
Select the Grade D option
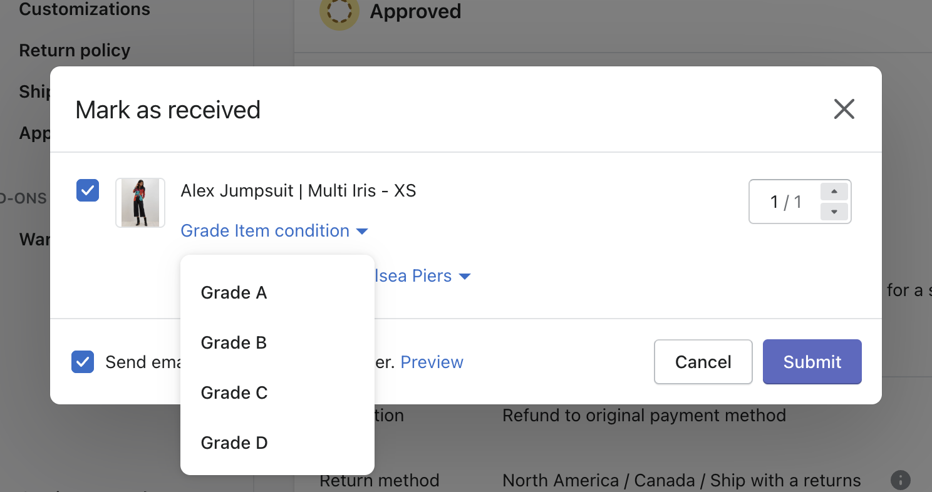pyautogui.click(x=234, y=443)
